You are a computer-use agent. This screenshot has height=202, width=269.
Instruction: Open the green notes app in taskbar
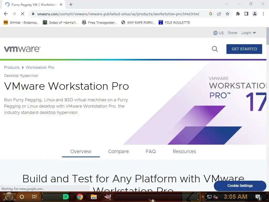(x=66, y=197)
